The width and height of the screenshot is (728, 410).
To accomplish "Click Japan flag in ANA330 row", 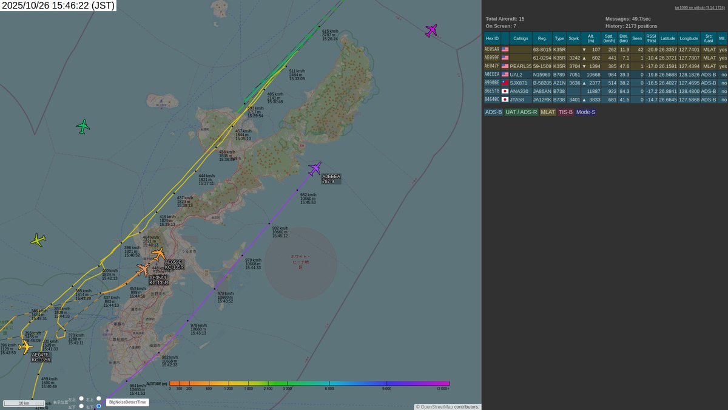I will pos(505,91).
